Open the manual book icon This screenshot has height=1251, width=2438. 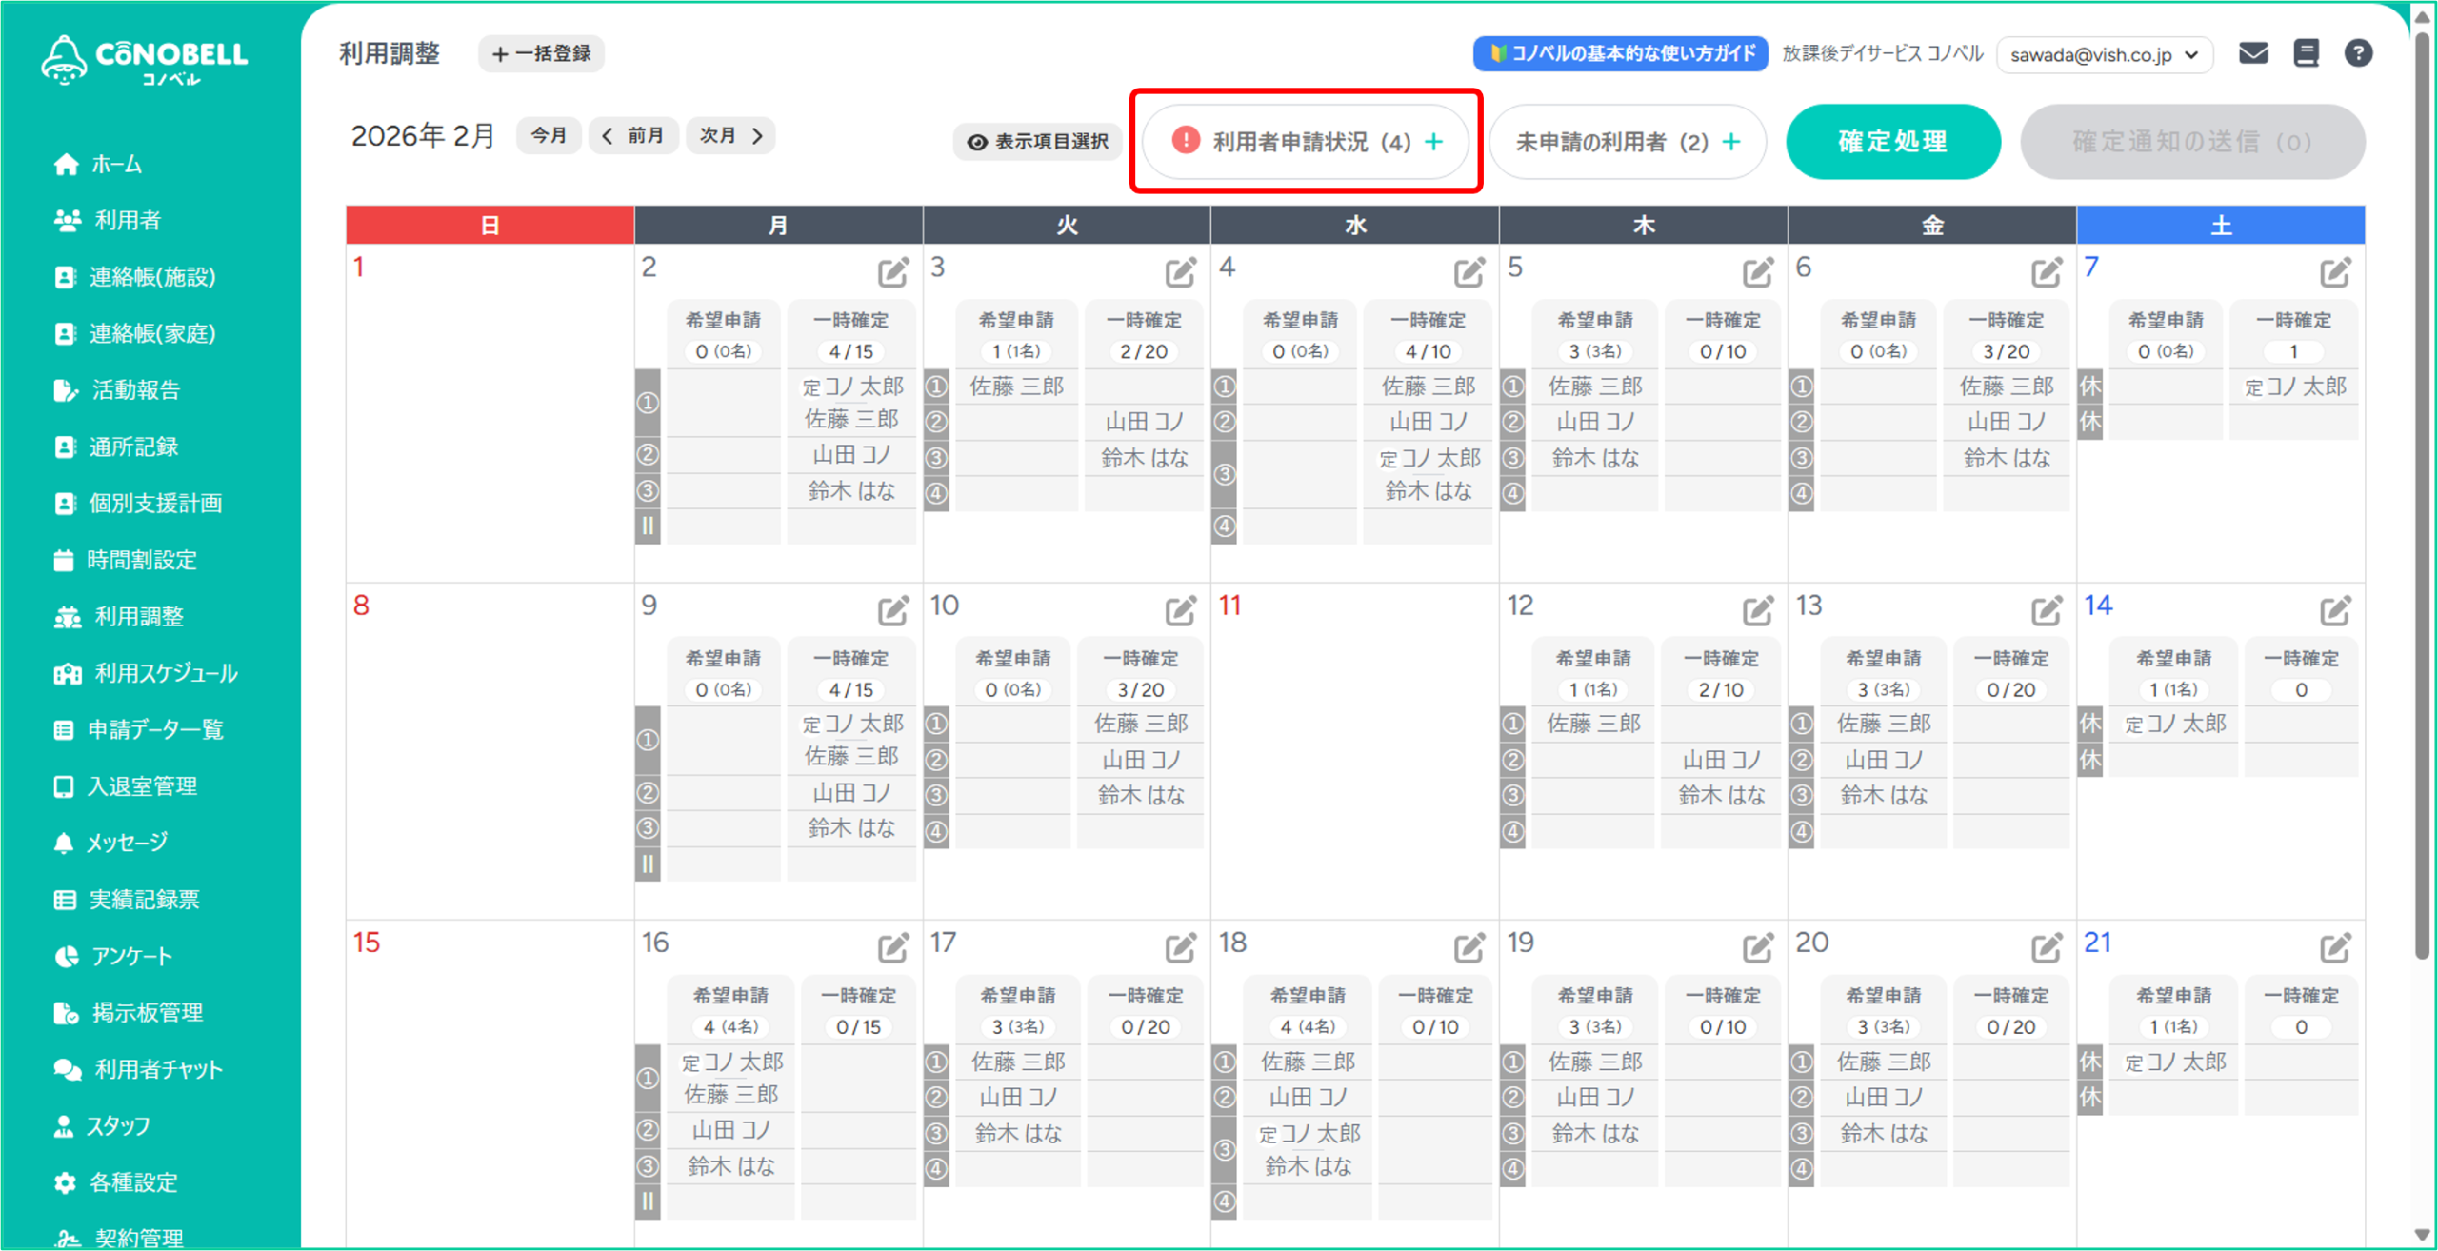[x=2306, y=53]
